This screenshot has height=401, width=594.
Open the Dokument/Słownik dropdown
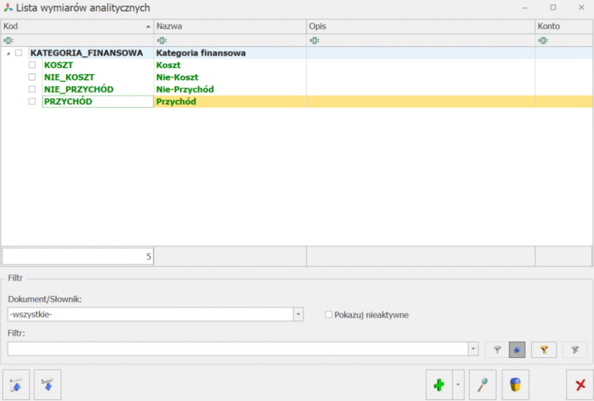(298, 314)
